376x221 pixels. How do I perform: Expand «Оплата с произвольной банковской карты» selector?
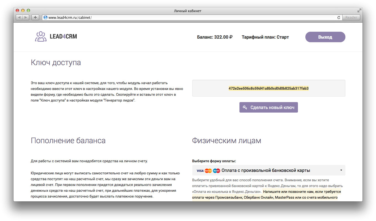268,170
